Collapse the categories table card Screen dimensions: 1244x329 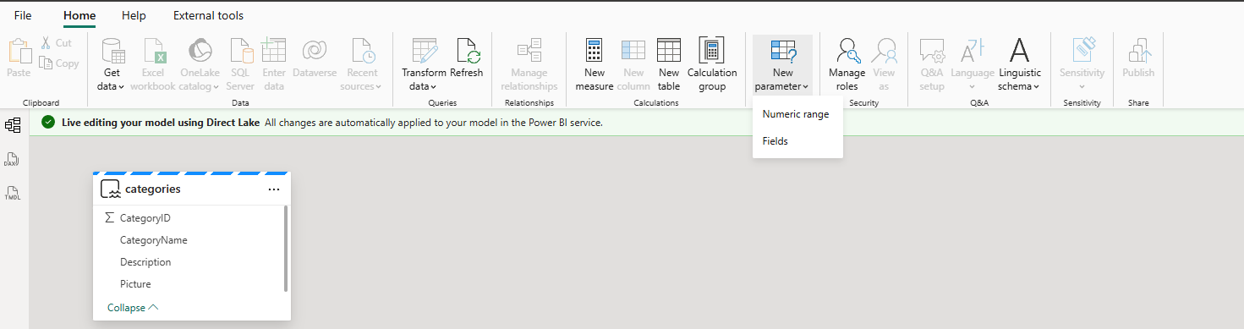coord(133,308)
